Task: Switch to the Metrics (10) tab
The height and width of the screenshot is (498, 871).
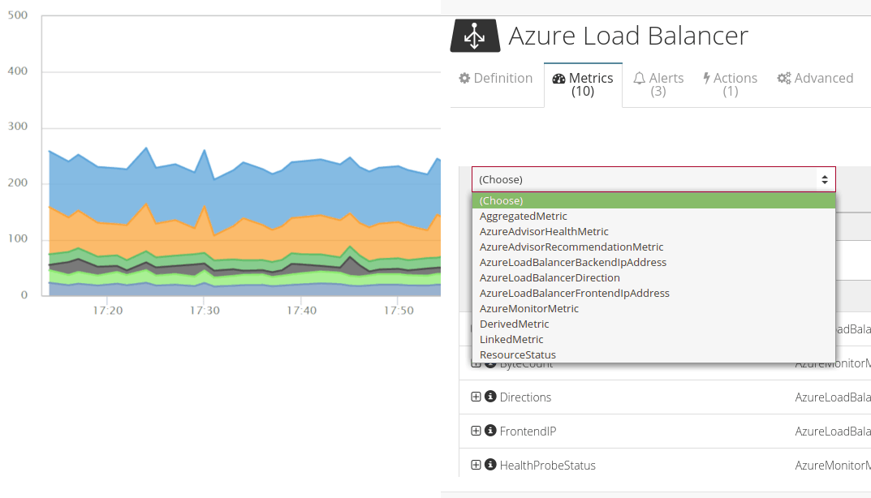Action: (x=583, y=84)
